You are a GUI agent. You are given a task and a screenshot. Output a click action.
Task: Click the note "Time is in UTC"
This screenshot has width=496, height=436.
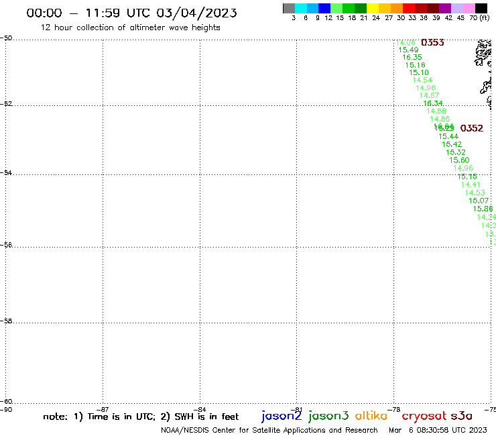click(121, 417)
